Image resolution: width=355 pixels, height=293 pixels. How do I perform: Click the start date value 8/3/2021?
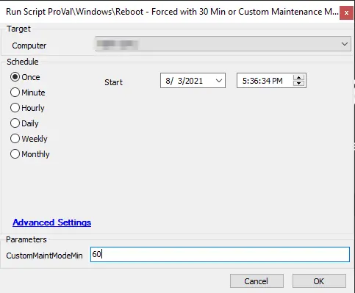pyautogui.click(x=184, y=81)
